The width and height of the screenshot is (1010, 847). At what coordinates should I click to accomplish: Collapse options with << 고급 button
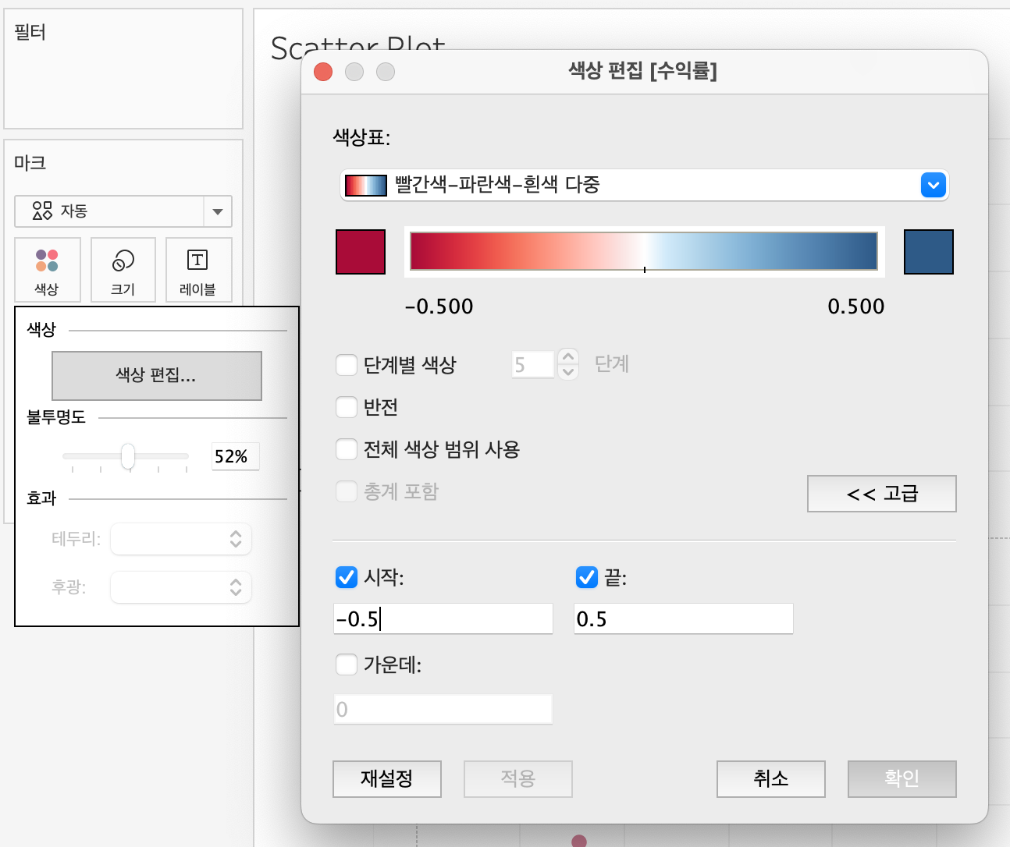pyautogui.click(x=882, y=494)
